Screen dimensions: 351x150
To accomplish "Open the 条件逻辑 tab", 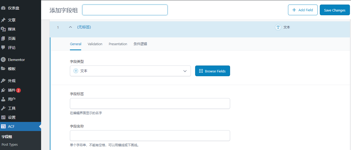I will pos(140,44).
